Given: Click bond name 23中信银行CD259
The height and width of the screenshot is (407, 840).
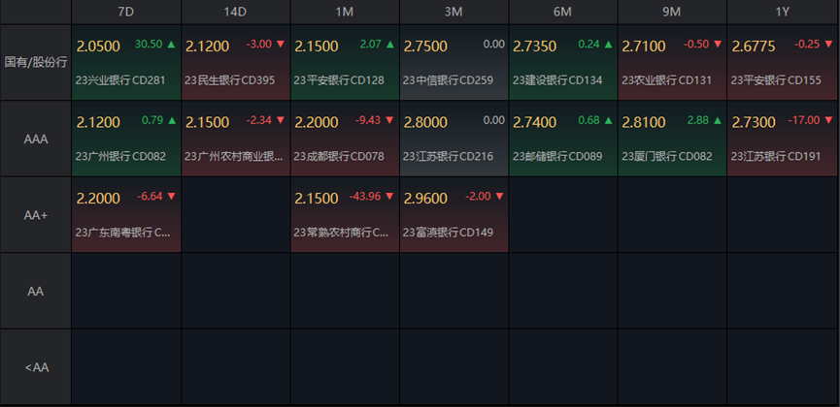Looking at the screenshot, I should pyautogui.click(x=448, y=80).
